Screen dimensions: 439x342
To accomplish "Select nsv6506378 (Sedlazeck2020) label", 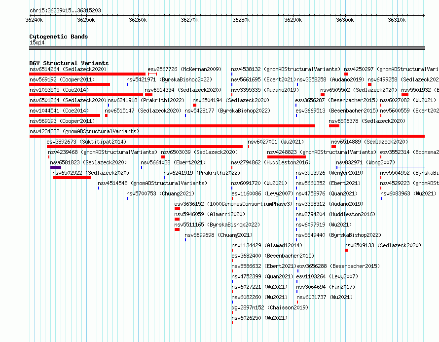I will (367, 121).
